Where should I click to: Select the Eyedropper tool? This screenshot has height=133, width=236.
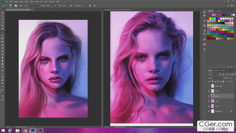click(2, 29)
